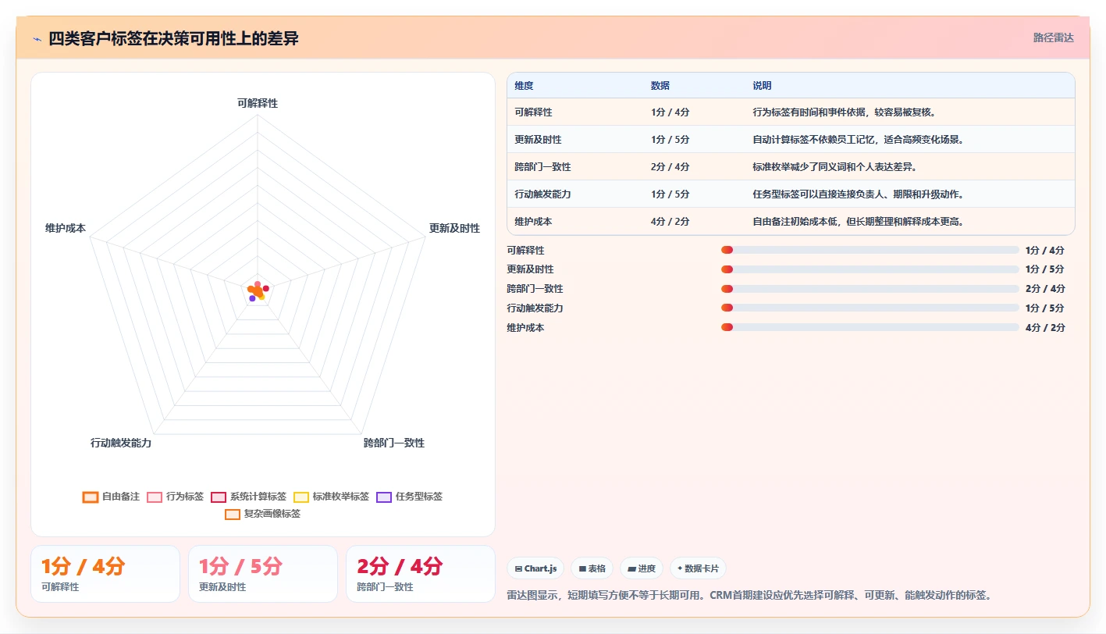Toggle the 复杂画像标签 legend series
This screenshot has width=1106, height=634.
(263, 514)
